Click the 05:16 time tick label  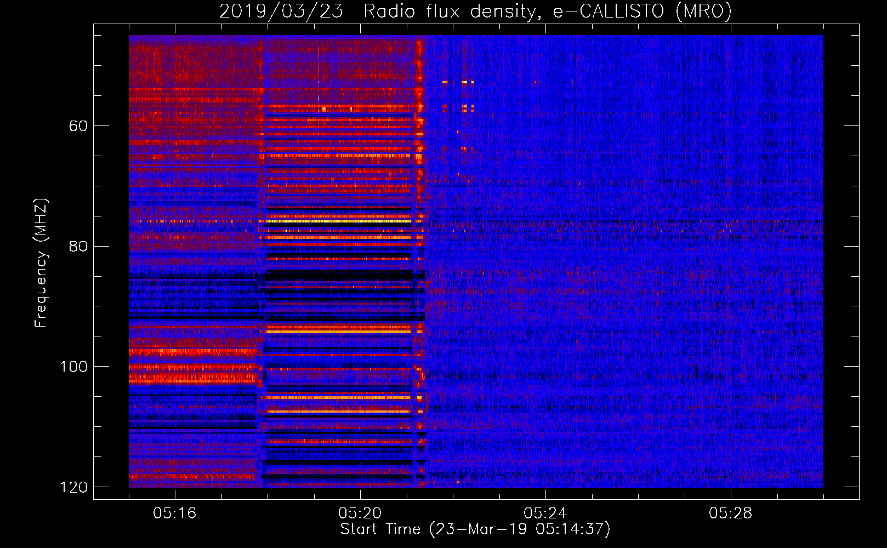(x=175, y=513)
